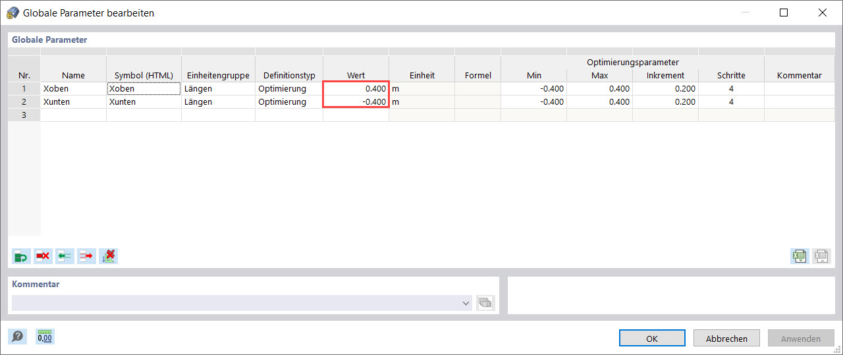Click the Excel export icon
The height and width of the screenshot is (355, 843).
pyautogui.click(x=800, y=256)
